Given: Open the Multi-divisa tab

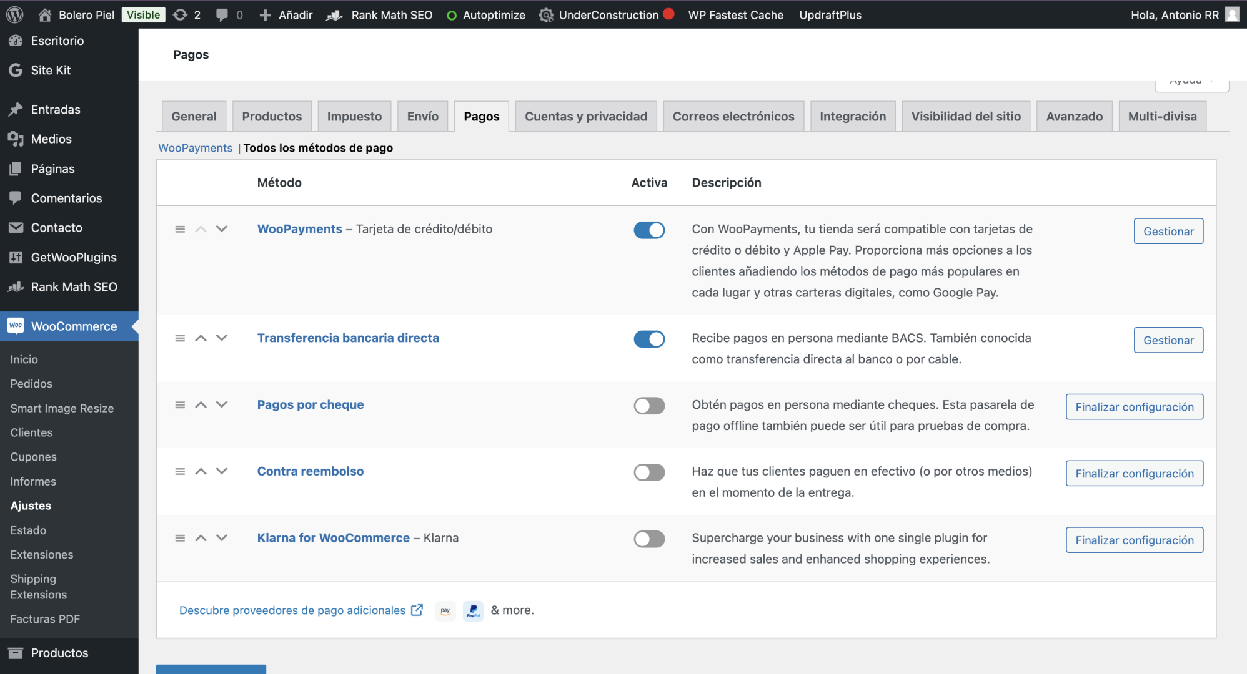Looking at the screenshot, I should (1162, 116).
